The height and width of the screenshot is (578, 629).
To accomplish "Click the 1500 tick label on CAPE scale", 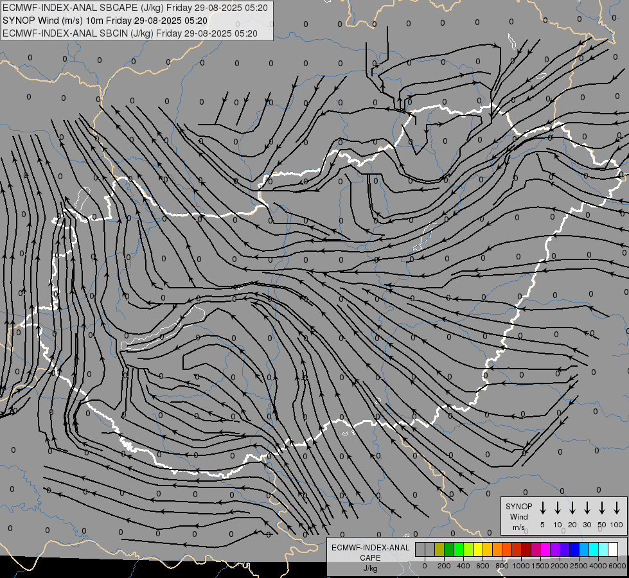I will pyautogui.click(x=540, y=566).
